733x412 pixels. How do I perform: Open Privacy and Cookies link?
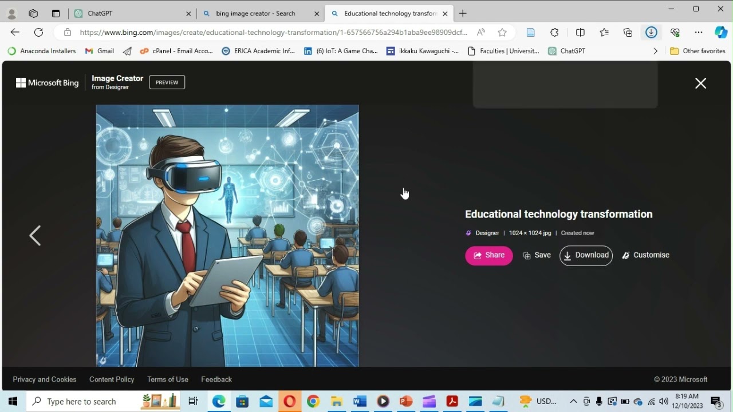[x=45, y=379]
